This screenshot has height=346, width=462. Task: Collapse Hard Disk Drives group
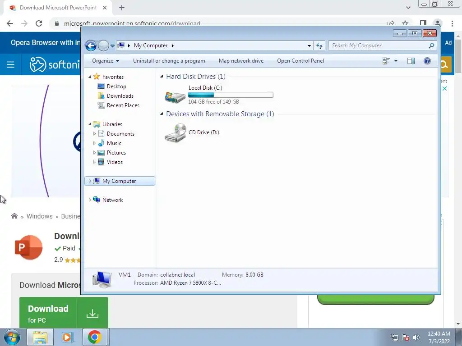point(162,77)
